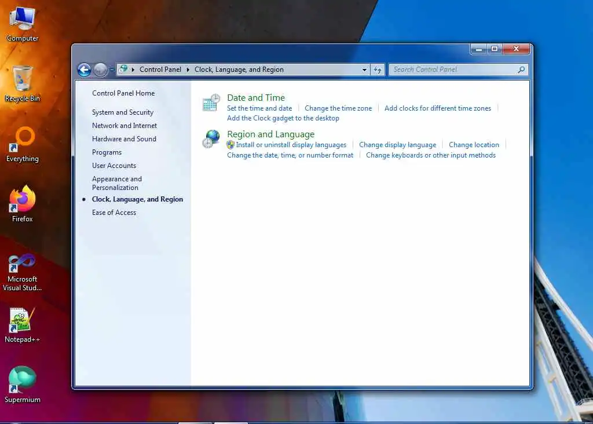The width and height of the screenshot is (593, 424).
Task: Open Network and Internet category
Action: 125,126
